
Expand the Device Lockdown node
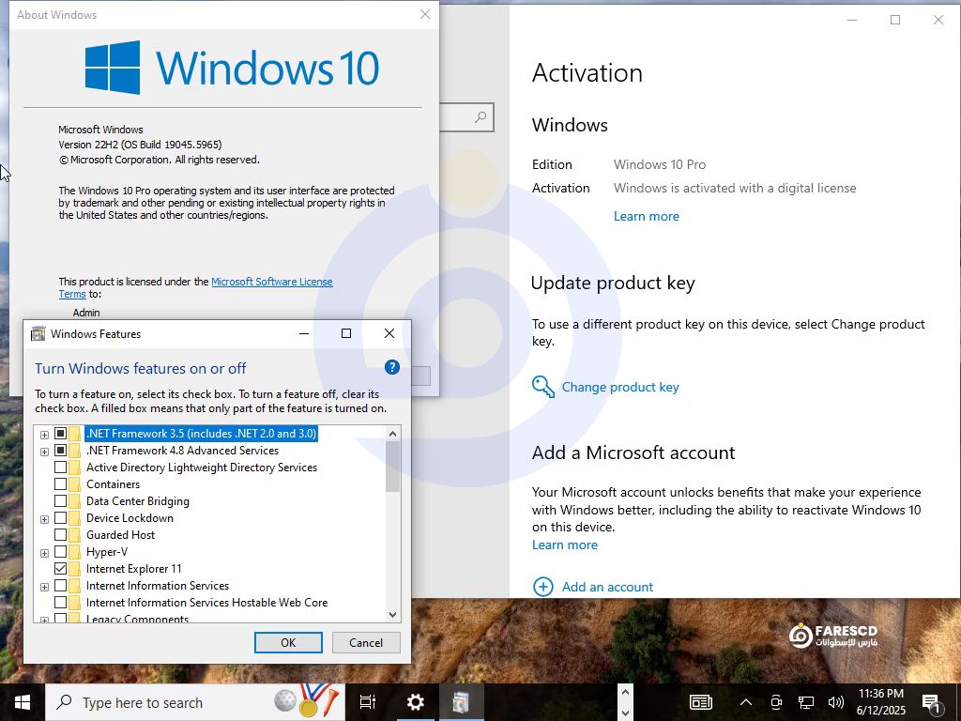[x=44, y=519]
